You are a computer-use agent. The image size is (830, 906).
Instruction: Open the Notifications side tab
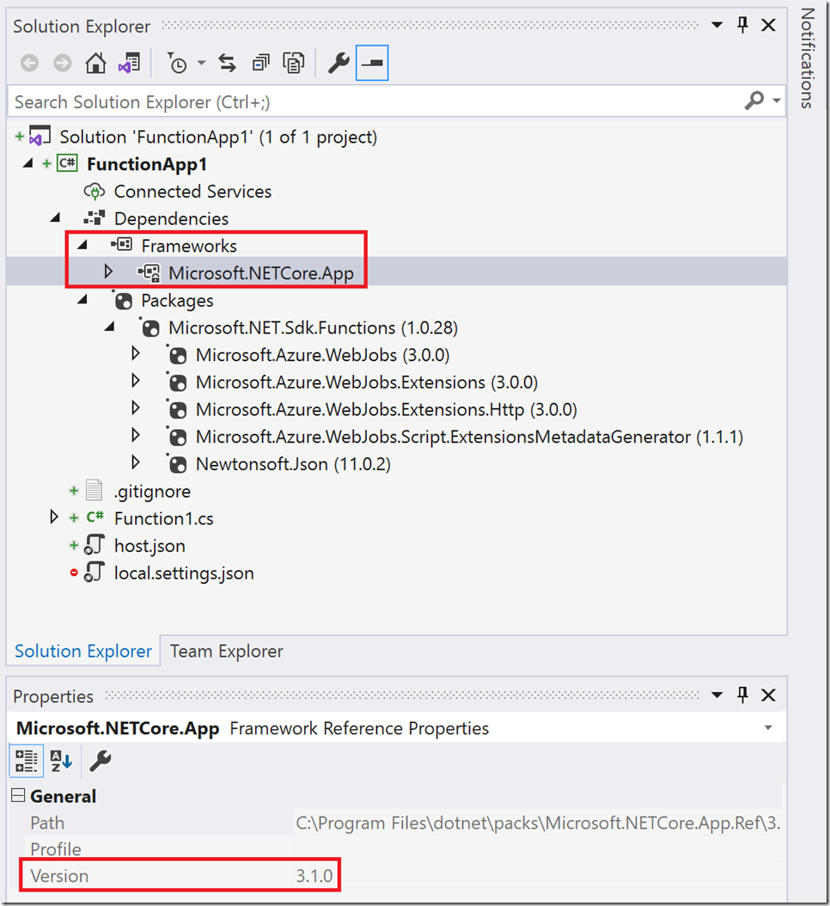(x=808, y=58)
